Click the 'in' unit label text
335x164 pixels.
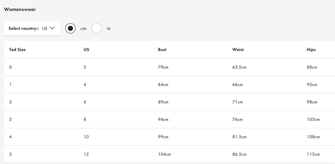[x=109, y=29]
